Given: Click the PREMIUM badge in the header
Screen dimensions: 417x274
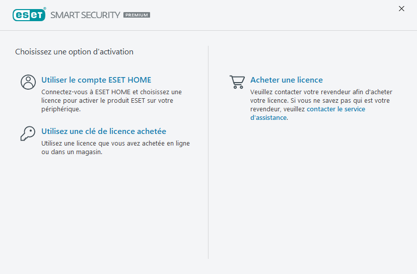Looking at the screenshot, I should pos(136,15).
